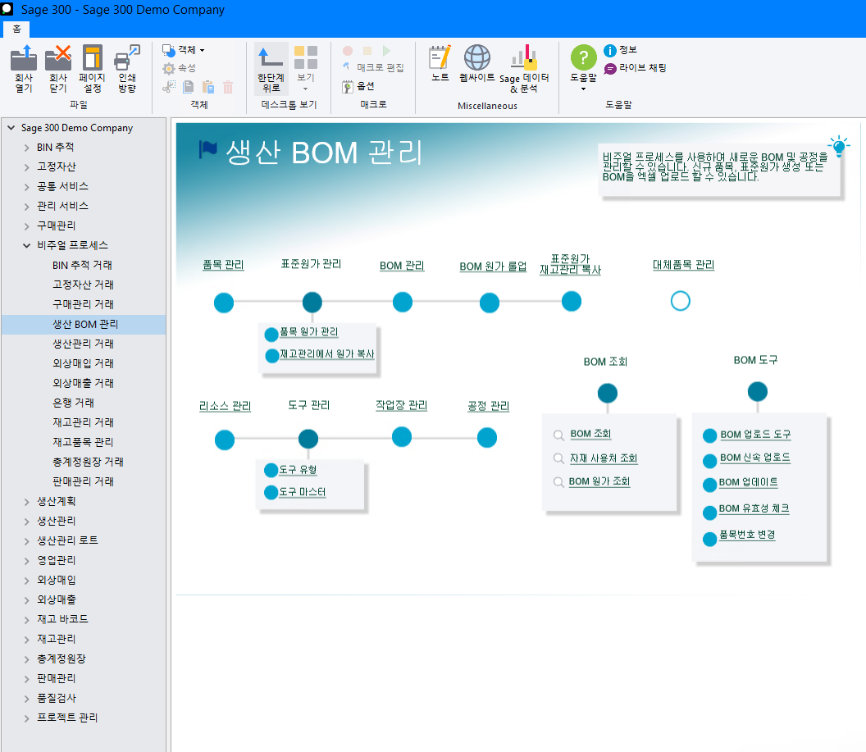Click the 속성 properties item

click(x=179, y=68)
